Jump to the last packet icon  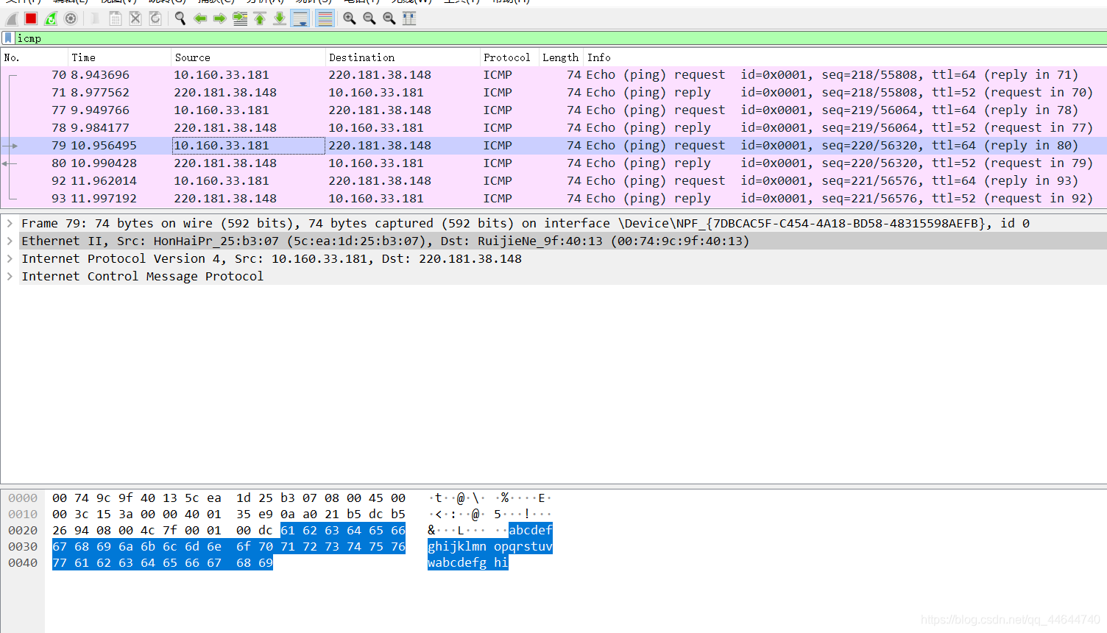click(x=280, y=18)
